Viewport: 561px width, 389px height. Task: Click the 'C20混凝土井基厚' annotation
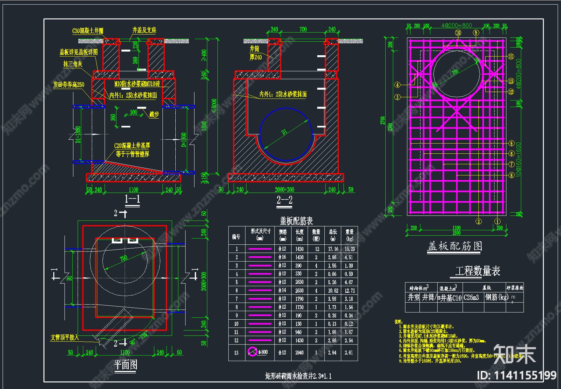coord(132,146)
